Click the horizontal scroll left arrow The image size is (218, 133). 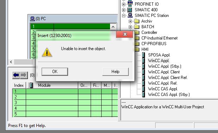click(11, 62)
